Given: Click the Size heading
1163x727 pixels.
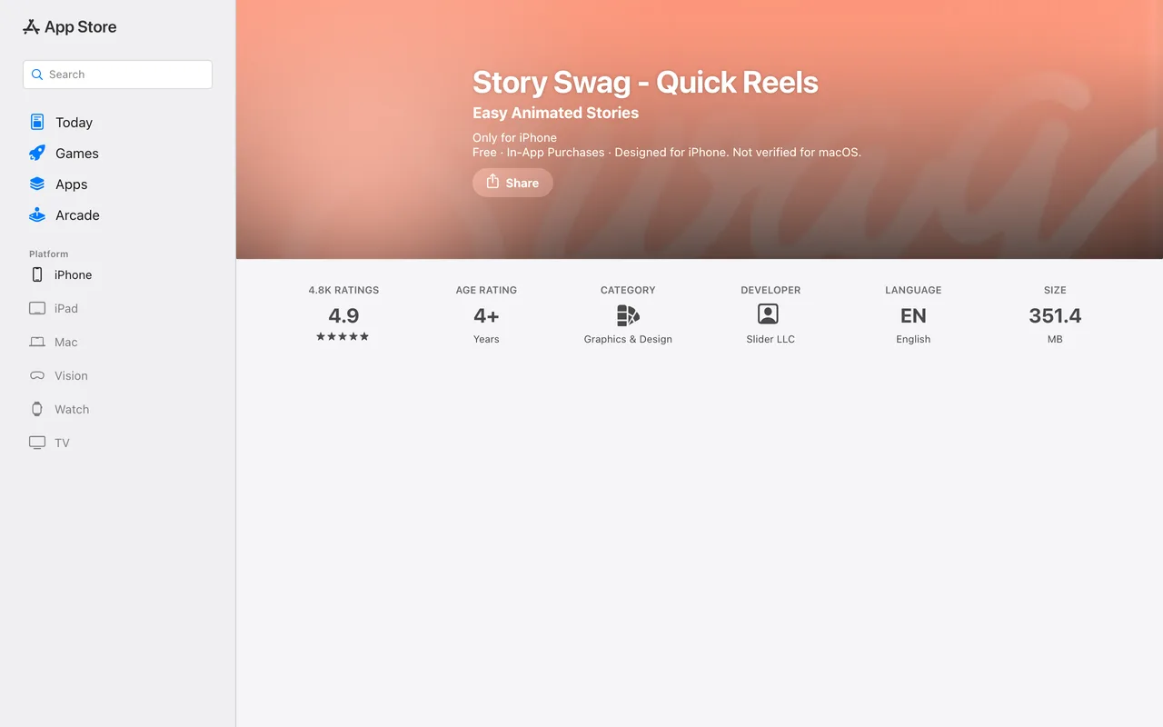Looking at the screenshot, I should pyautogui.click(x=1055, y=290).
